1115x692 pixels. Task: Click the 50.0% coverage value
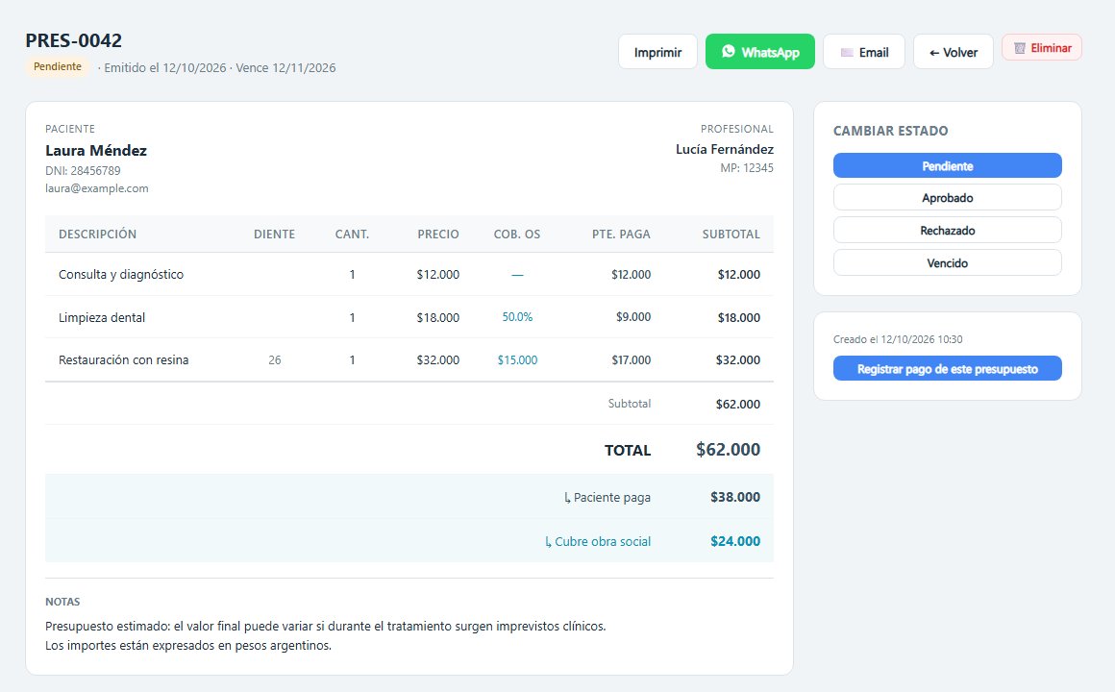[x=517, y=317]
